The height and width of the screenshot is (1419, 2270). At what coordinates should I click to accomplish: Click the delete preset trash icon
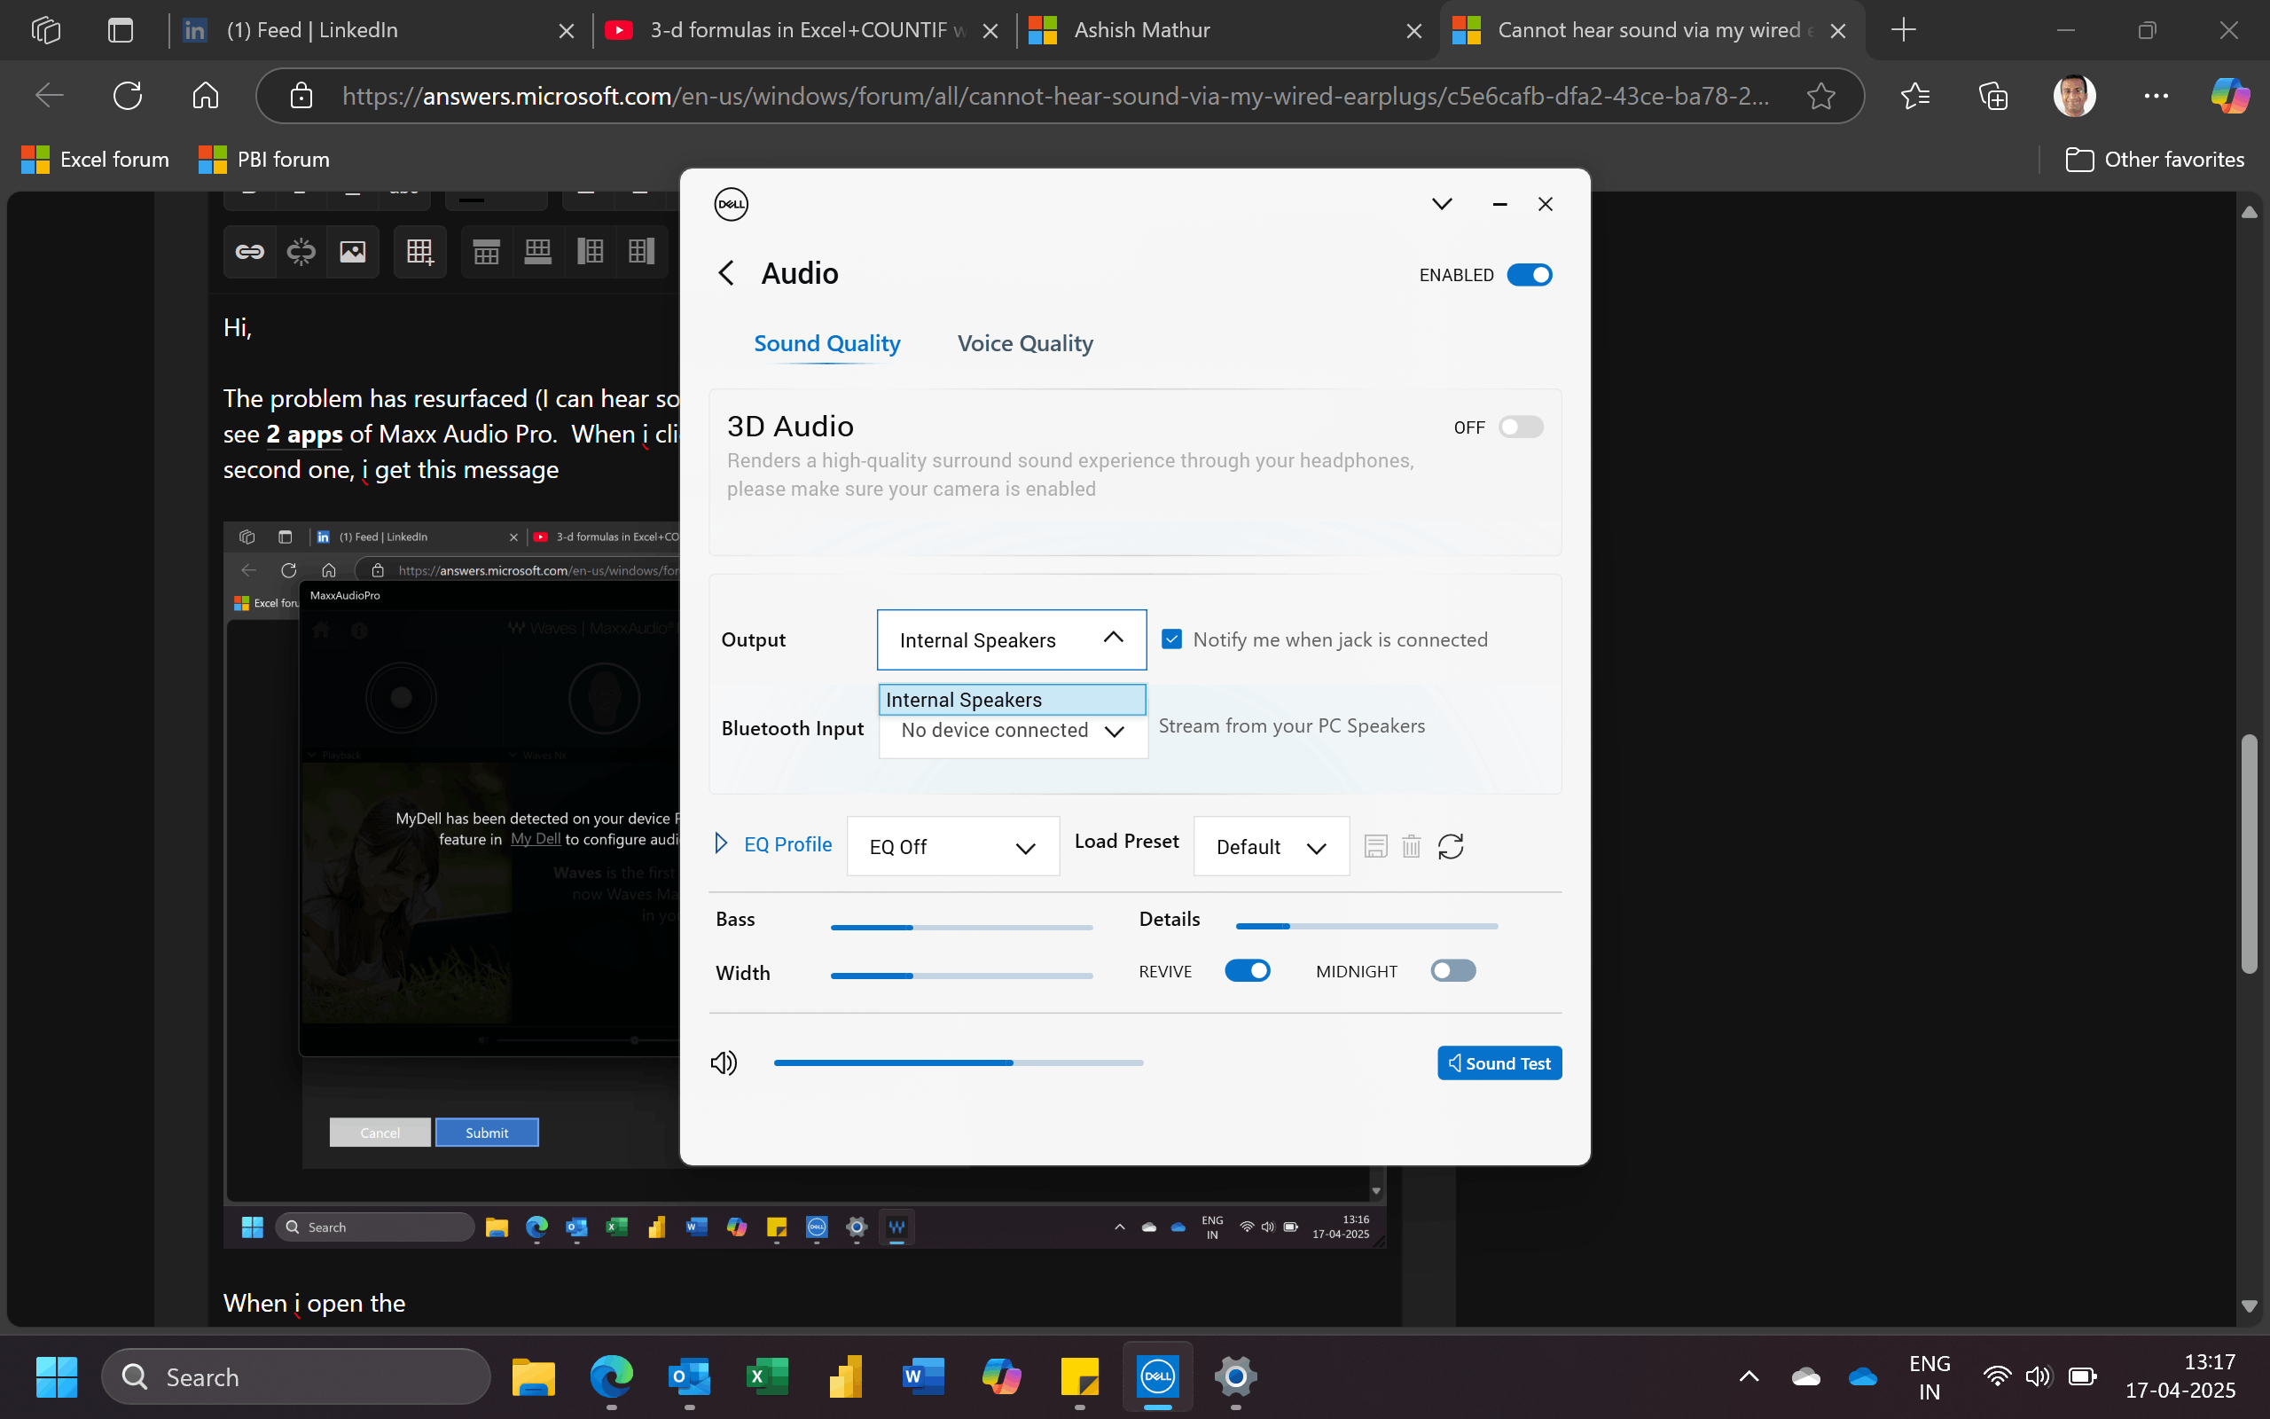pyautogui.click(x=1411, y=846)
